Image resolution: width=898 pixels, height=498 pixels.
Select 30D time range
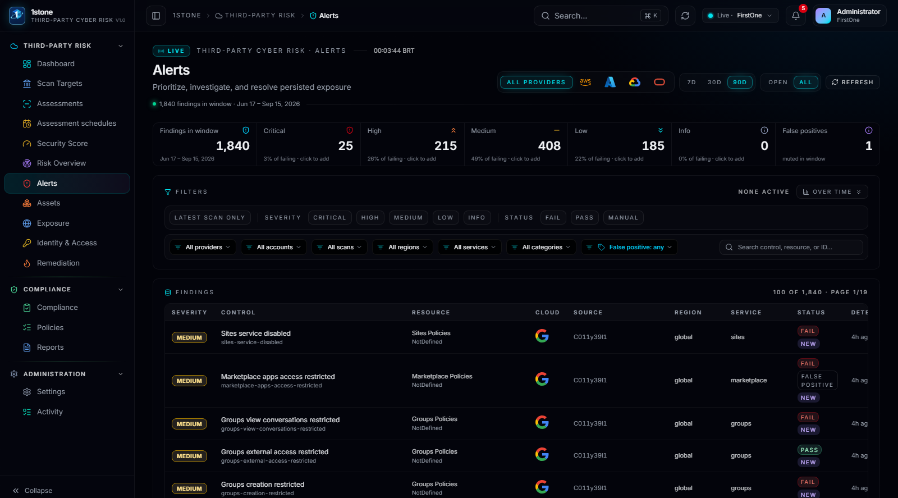click(714, 82)
